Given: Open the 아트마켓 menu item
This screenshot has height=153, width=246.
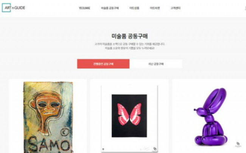Looking at the screenshot, I should [155, 8].
